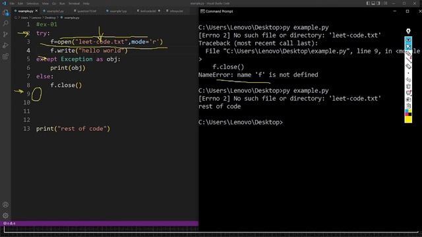Open the Run menu
The height and width of the screenshot is (237, 422).
(x=62, y=3)
